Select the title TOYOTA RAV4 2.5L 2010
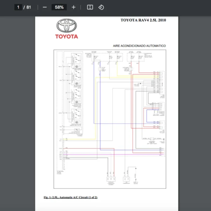Image resolution: width=211 pixels, height=211 pixels. [143, 20]
